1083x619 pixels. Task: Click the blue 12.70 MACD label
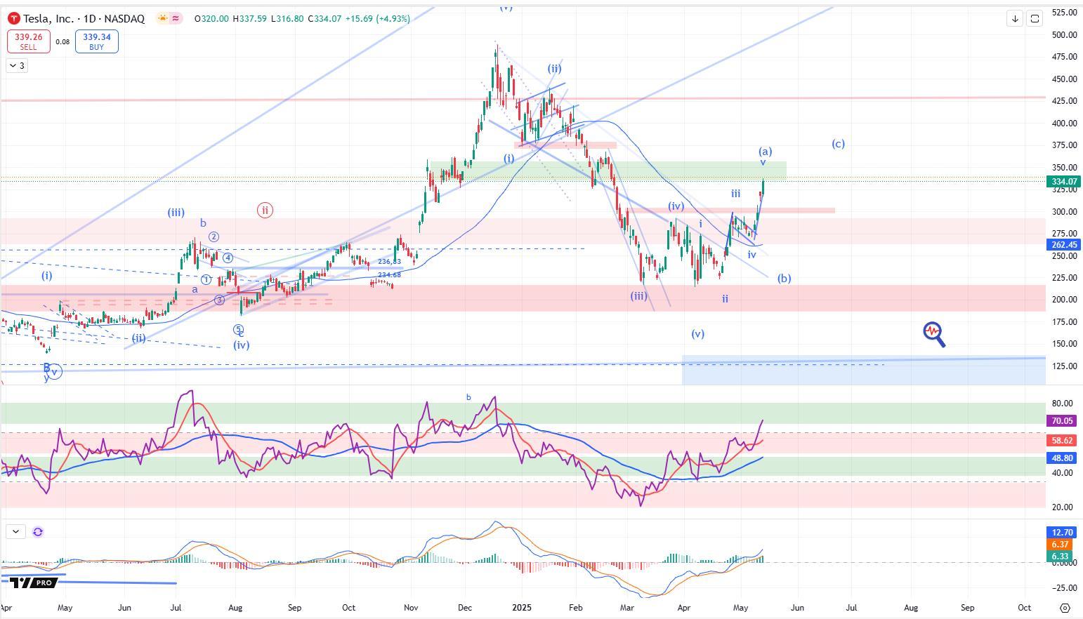pos(1061,533)
